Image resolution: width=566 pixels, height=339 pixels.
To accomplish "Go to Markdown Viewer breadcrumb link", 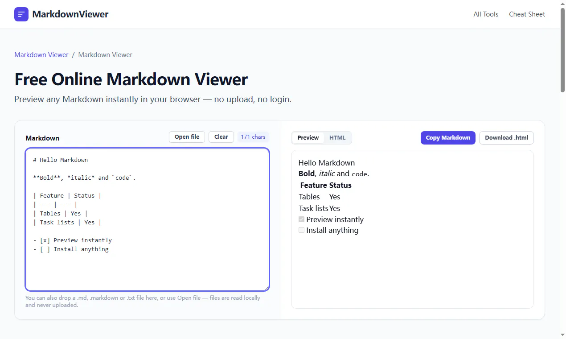I will pyautogui.click(x=41, y=55).
